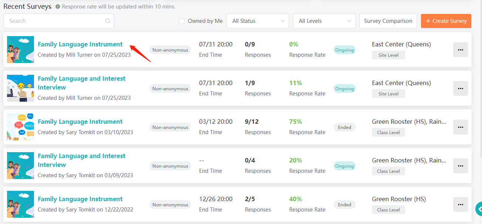Expand the All Levels dropdown
Screen dimensions: 482x224
(324, 21)
